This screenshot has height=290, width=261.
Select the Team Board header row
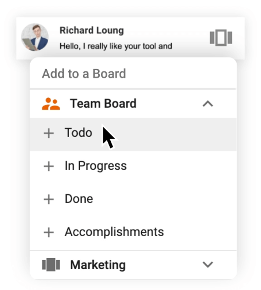pyautogui.click(x=133, y=104)
